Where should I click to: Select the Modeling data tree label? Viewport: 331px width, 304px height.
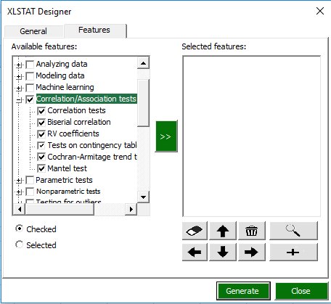[x=60, y=75]
